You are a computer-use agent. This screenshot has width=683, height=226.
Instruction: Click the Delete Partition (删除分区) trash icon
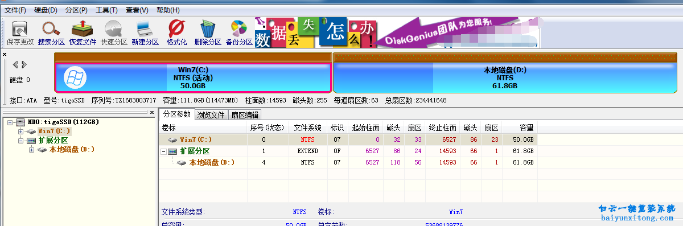coord(208,32)
